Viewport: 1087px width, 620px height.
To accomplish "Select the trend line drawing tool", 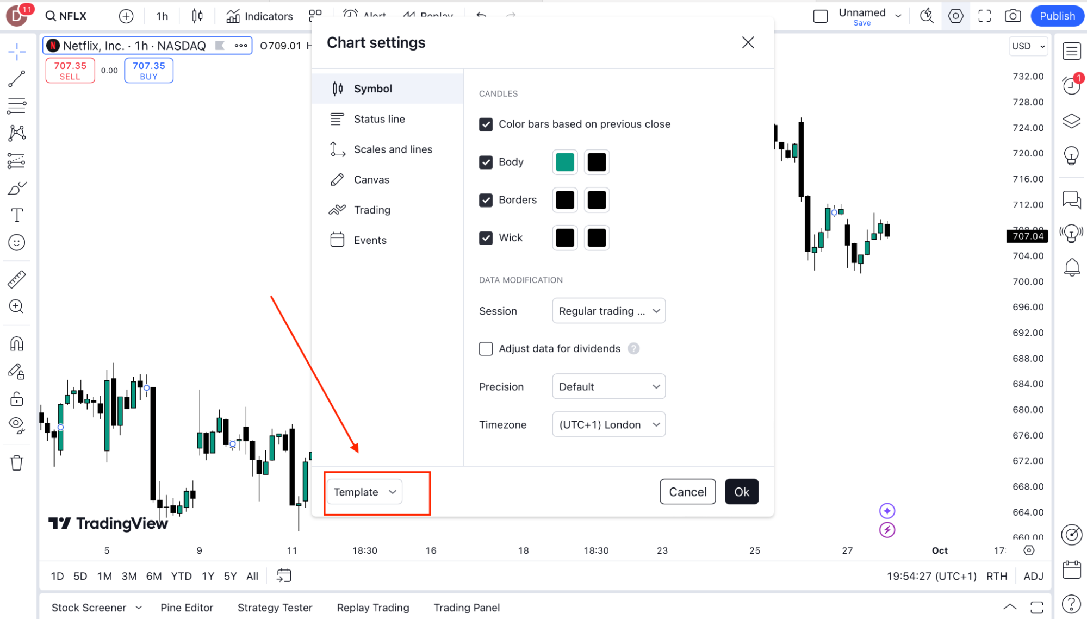I will point(17,79).
